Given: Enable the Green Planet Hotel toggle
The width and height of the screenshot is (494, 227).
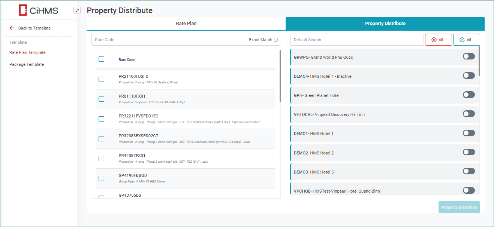Looking at the screenshot, I should click(x=469, y=95).
